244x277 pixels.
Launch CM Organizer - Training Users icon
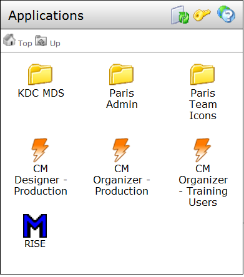(x=202, y=150)
